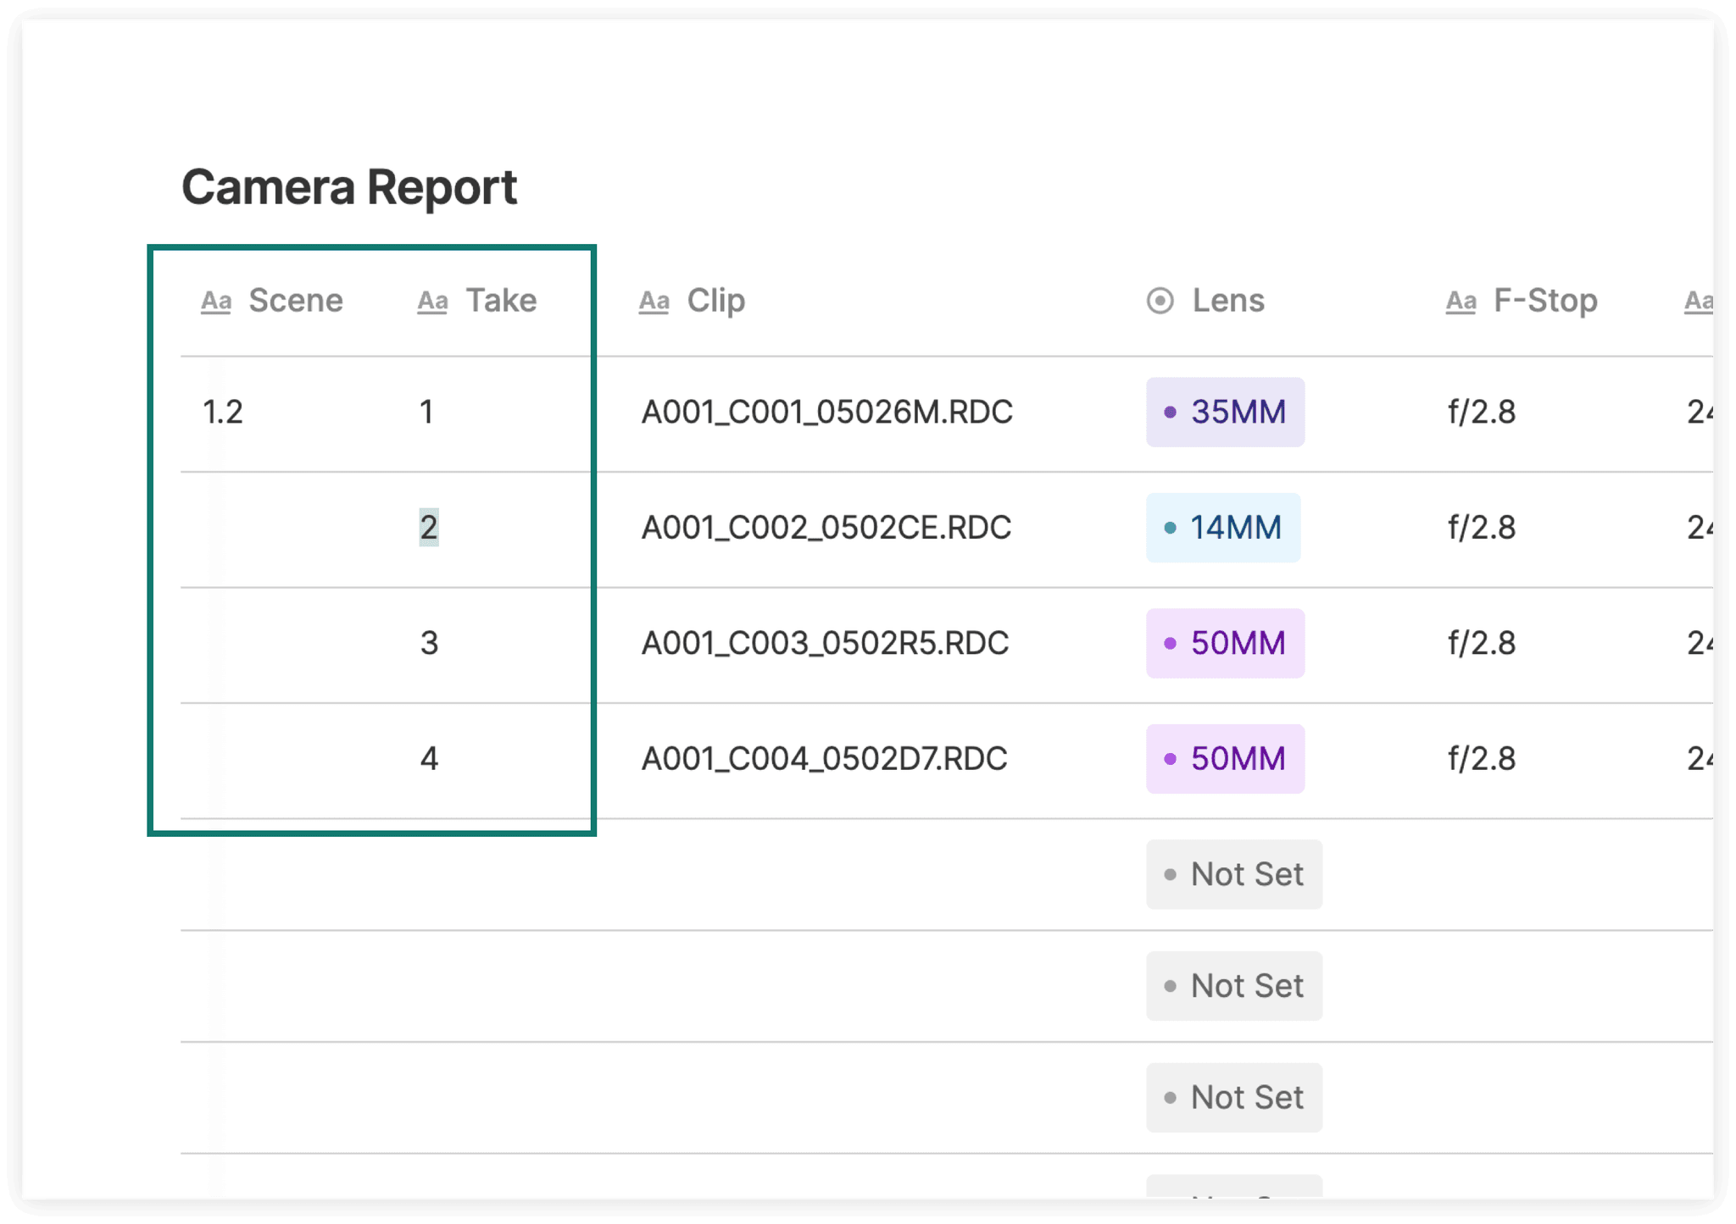The height and width of the screenshot is (1224, 1736).
Task: Click the blue dot inside the 14MM tag
Action: (1171, 528)
